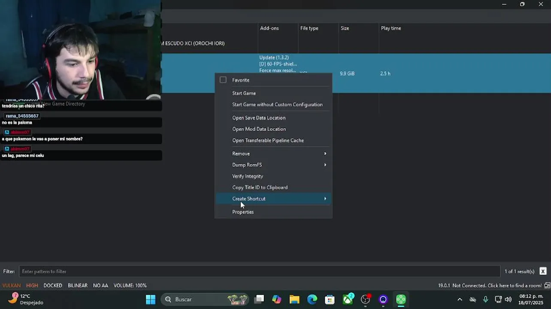Show hidden system tray icons
This screenshot has width=551, height=309.
460,300
